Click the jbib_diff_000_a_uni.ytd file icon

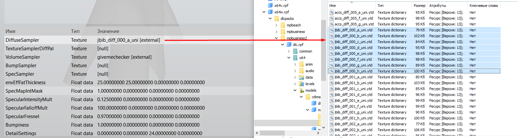[x=332, y=30]
